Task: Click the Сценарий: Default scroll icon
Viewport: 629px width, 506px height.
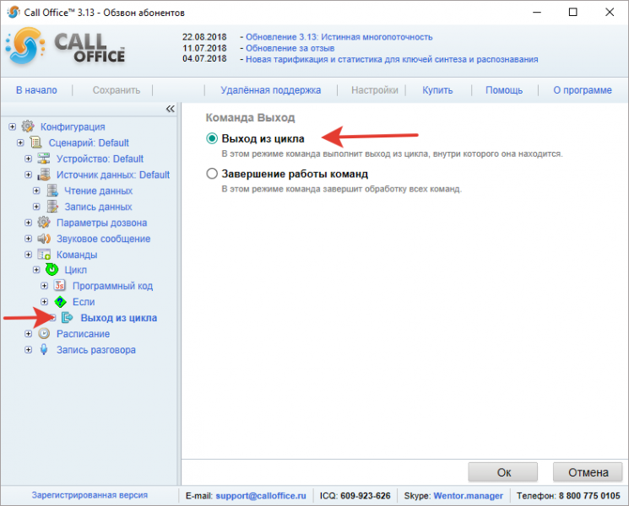Action: (35, 143)
